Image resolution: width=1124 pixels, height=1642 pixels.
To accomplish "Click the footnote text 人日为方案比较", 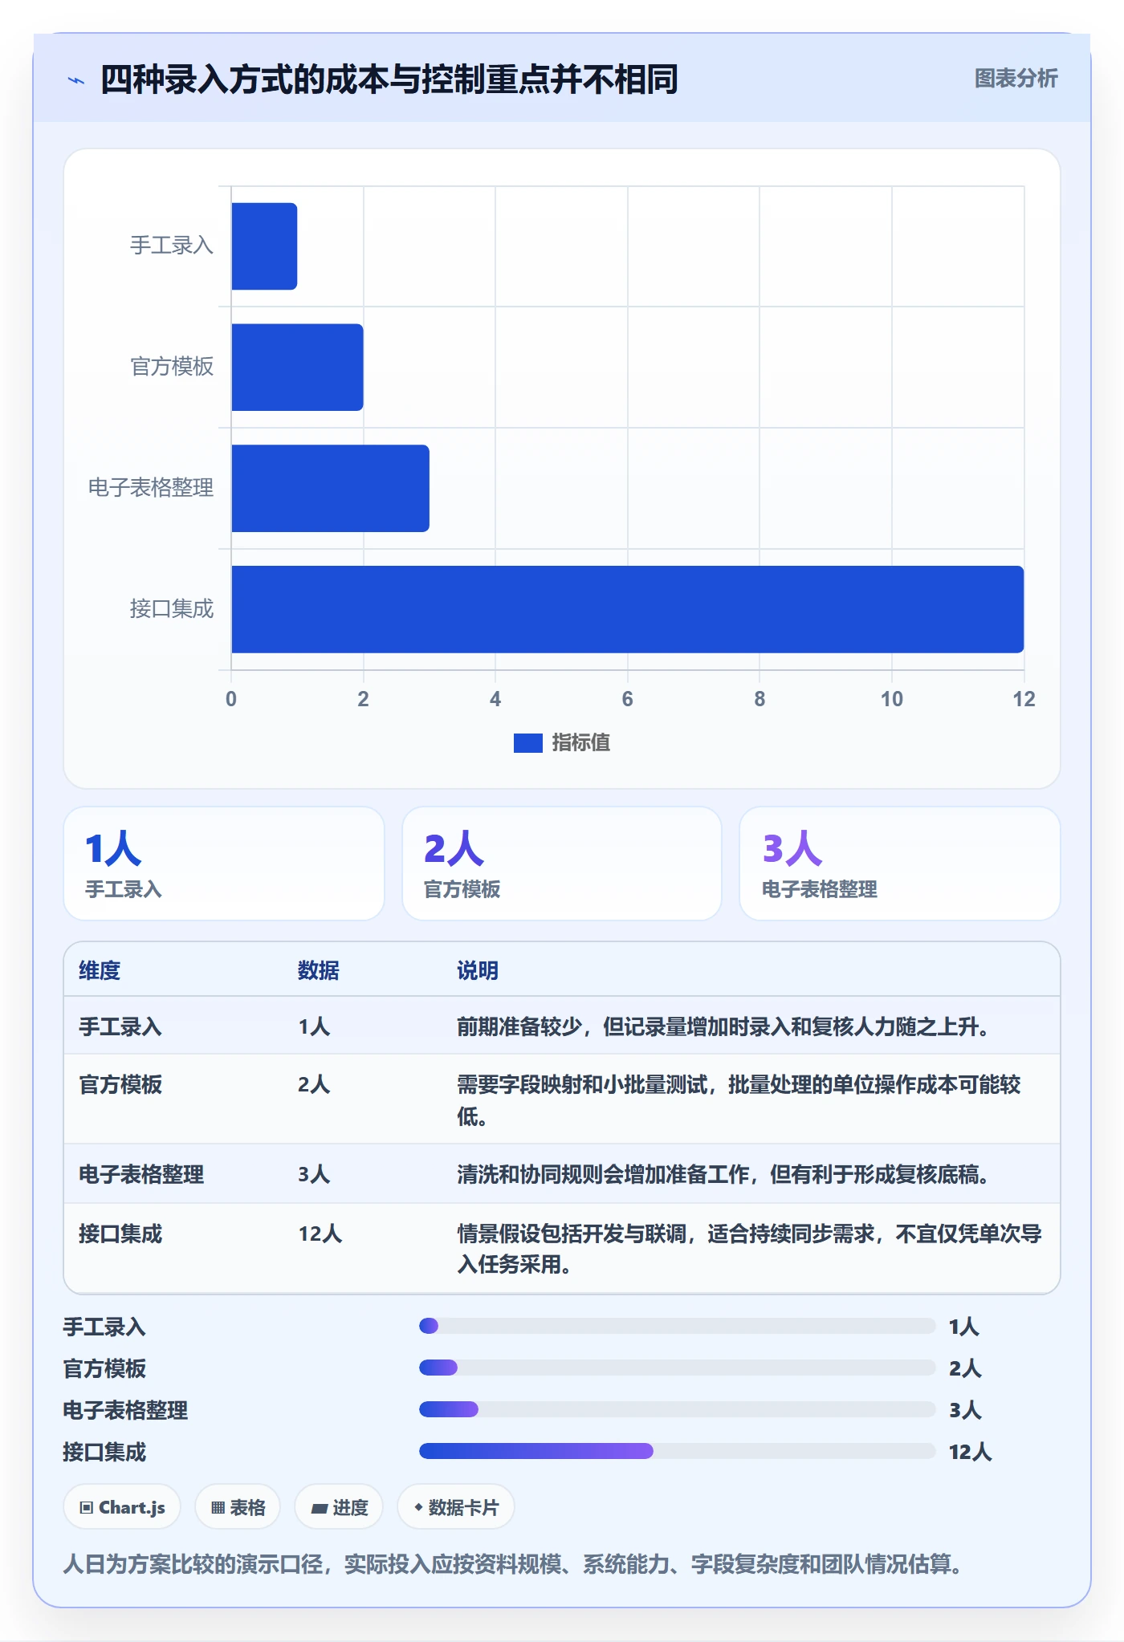I will (514, 1564).
